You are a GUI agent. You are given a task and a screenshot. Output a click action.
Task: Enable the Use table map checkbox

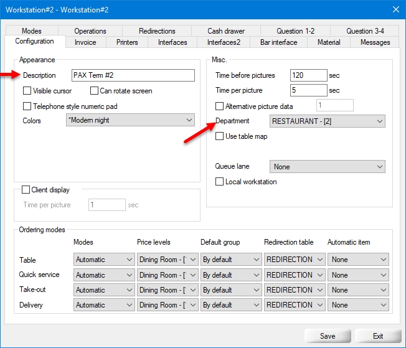220,136
